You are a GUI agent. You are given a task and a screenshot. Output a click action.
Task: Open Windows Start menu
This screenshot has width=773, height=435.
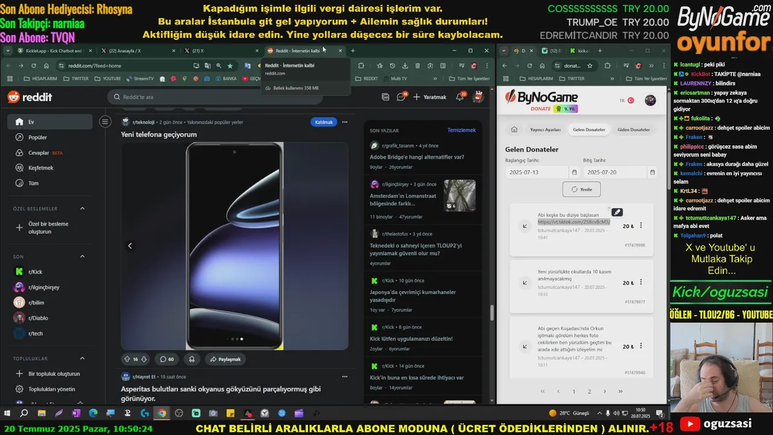pos(8,413)
